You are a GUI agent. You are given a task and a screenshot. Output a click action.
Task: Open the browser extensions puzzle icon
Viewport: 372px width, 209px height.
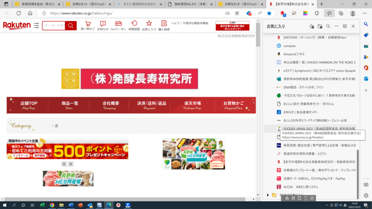click(x=317, y=13)
